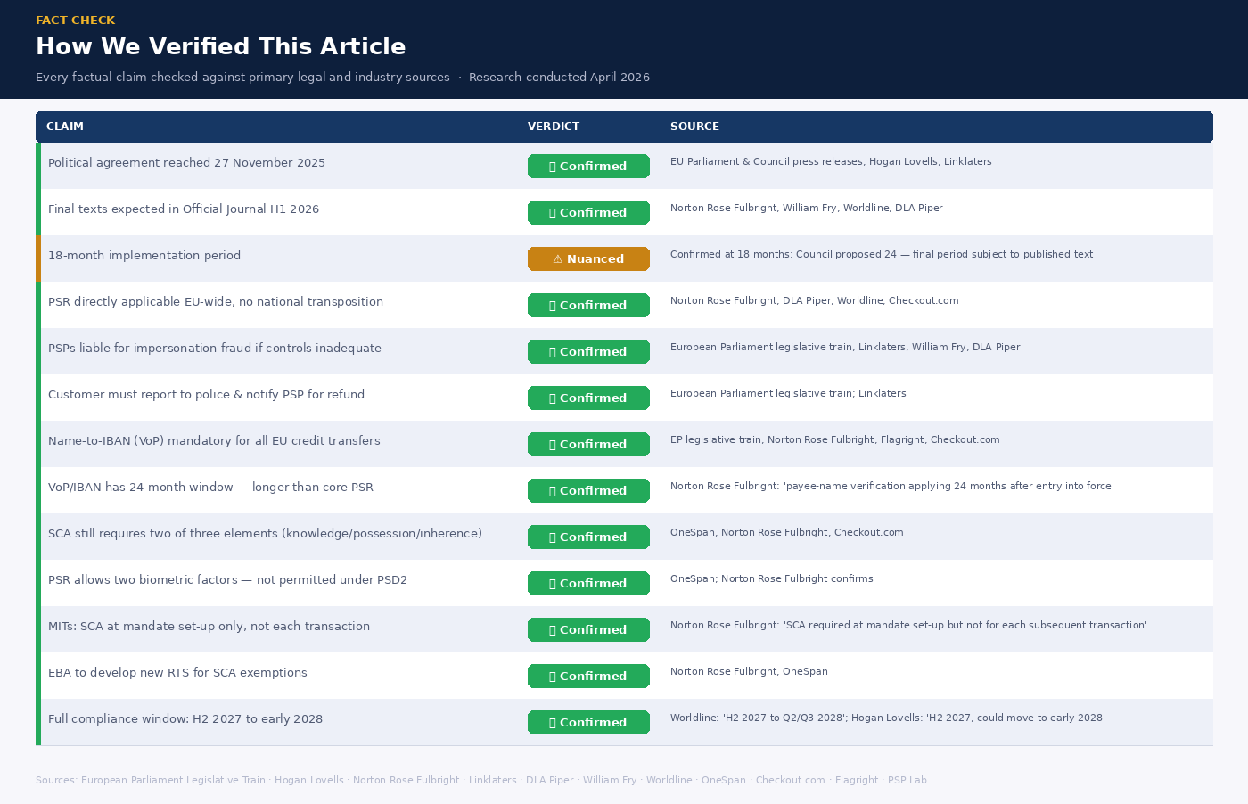This screenshot has width=1248, height=804.
Task: Toggle the Confirmed badge for 'Political agreement reached 27 November 2025'
Action: pos(588,166)
